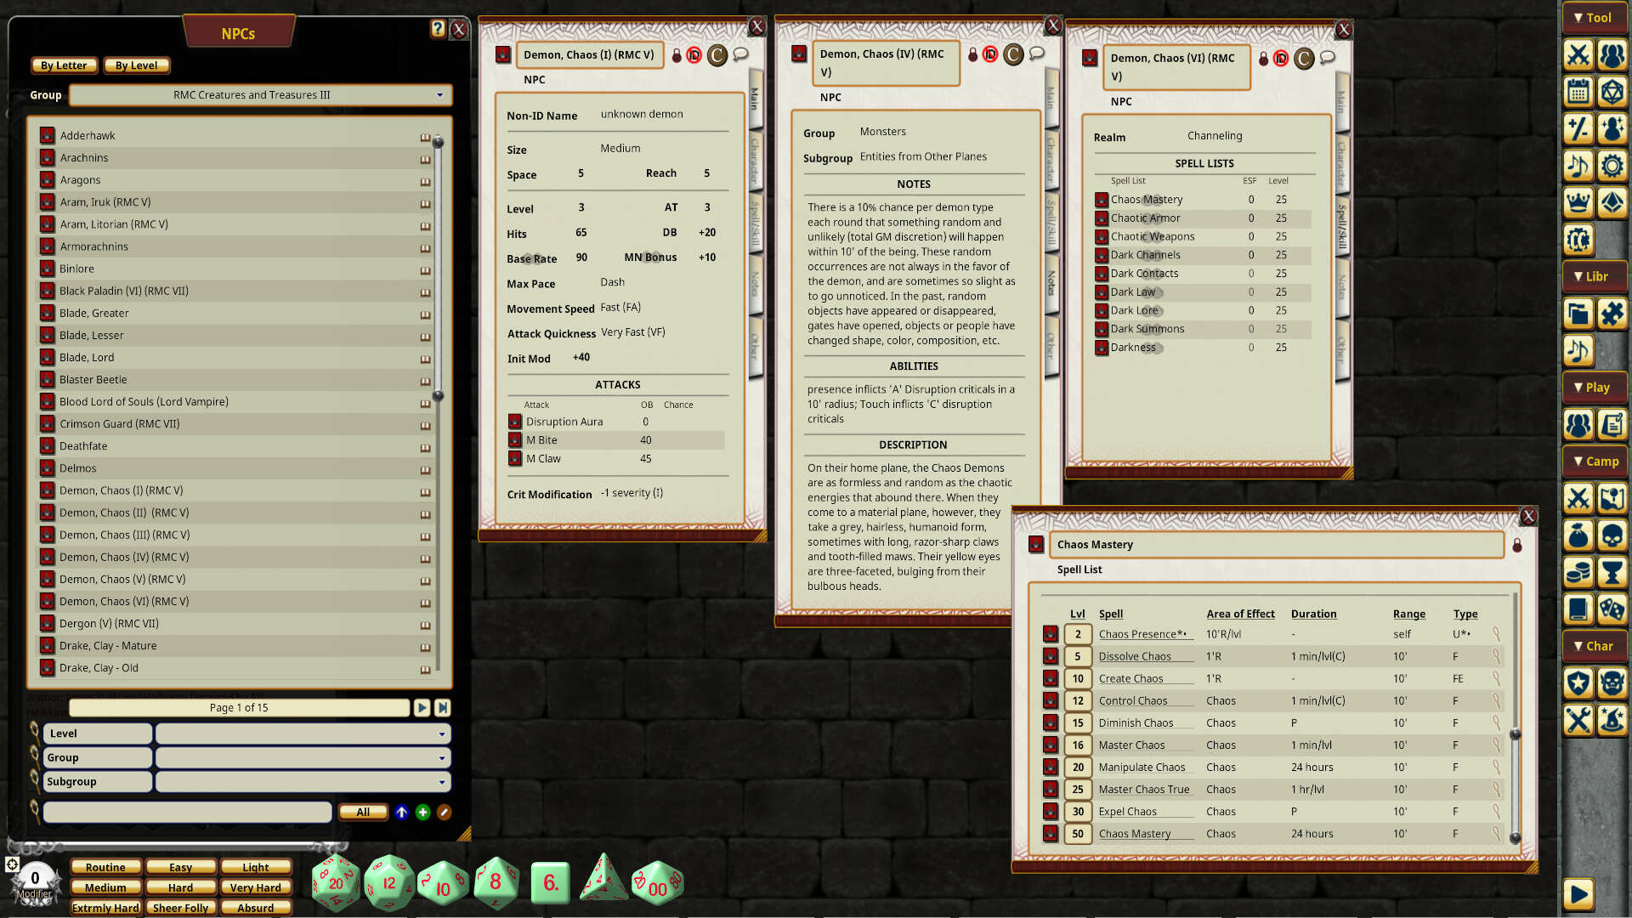Roll the green d12 die
Viewport: 1632px width, 918px height.
point(390,882)
